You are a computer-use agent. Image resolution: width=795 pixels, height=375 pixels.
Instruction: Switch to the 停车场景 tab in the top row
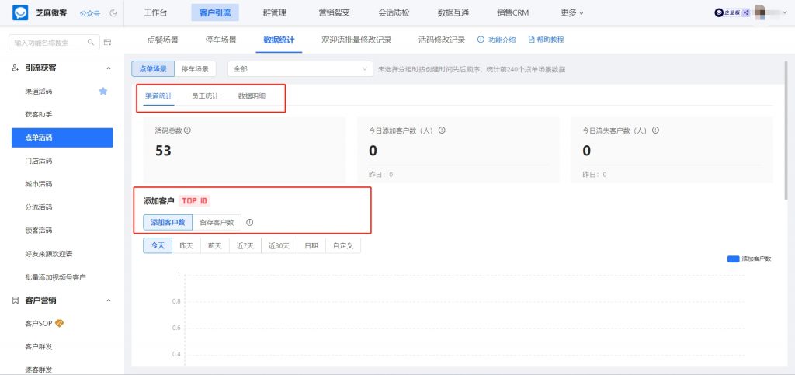click(220, 40)
